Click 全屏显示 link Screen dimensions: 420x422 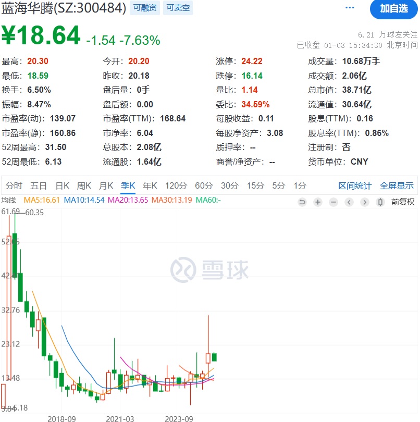point(397,185)
